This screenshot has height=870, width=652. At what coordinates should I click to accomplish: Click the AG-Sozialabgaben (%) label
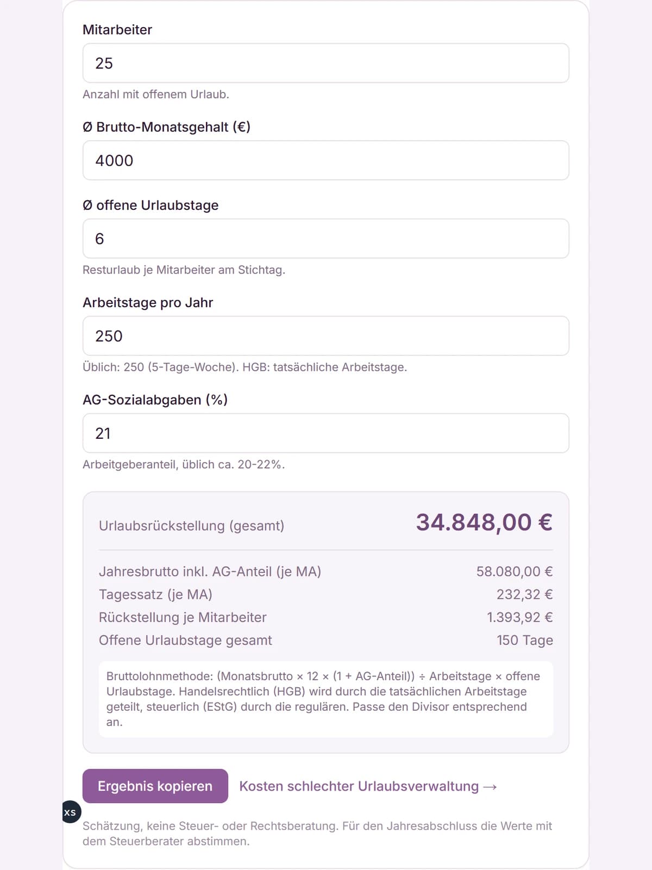(x=155, y=400)
